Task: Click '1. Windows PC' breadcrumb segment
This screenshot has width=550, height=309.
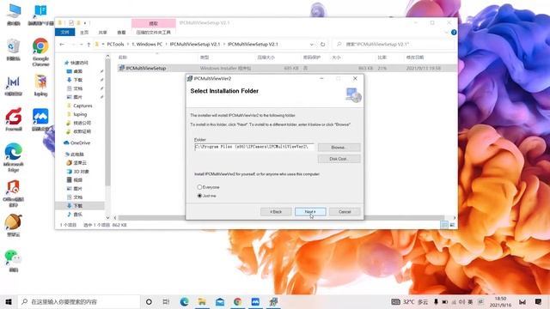Action: (147, 44)
